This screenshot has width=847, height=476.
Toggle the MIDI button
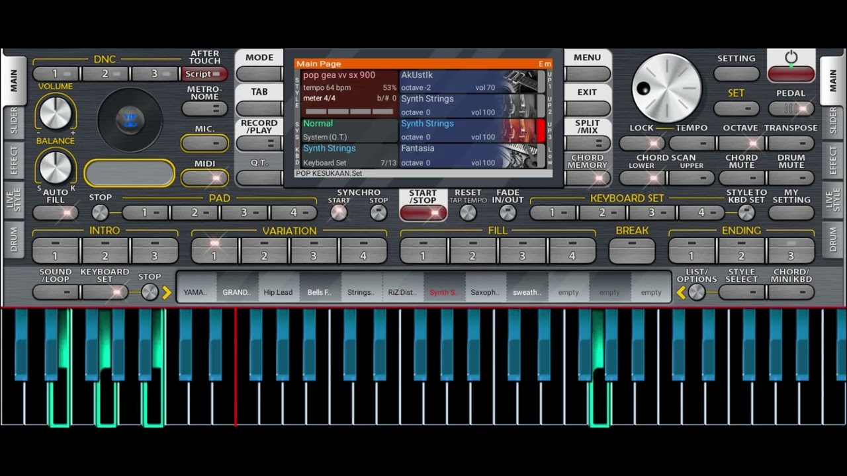click(204, 178)
